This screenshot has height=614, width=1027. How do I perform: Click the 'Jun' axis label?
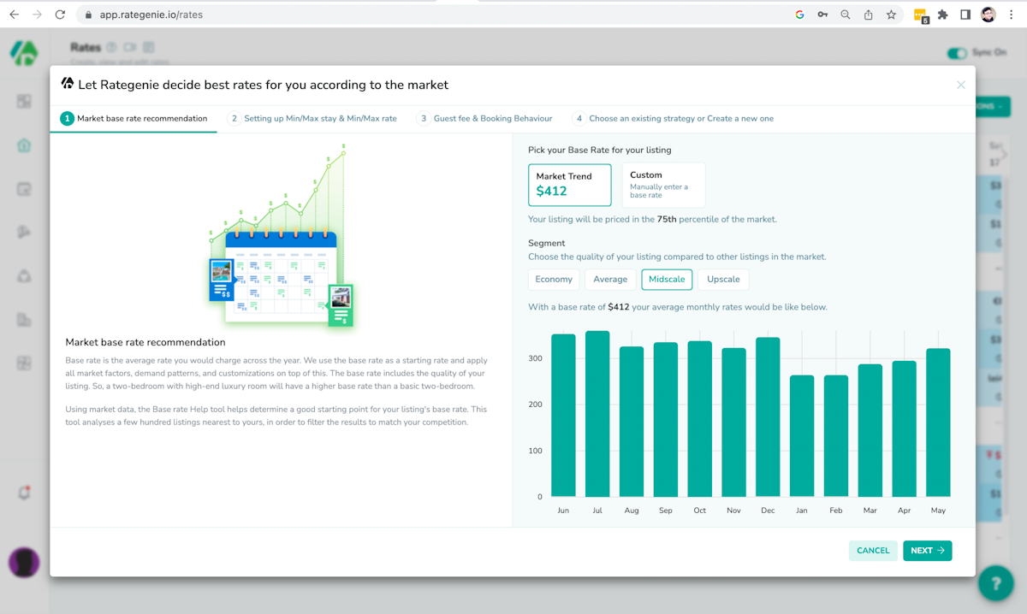[563, 511]
